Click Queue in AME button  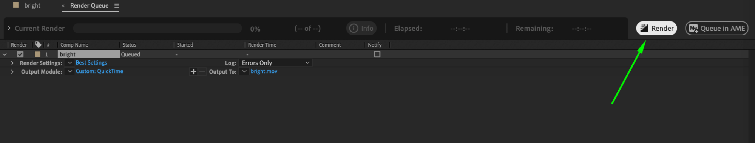point(716,28)
